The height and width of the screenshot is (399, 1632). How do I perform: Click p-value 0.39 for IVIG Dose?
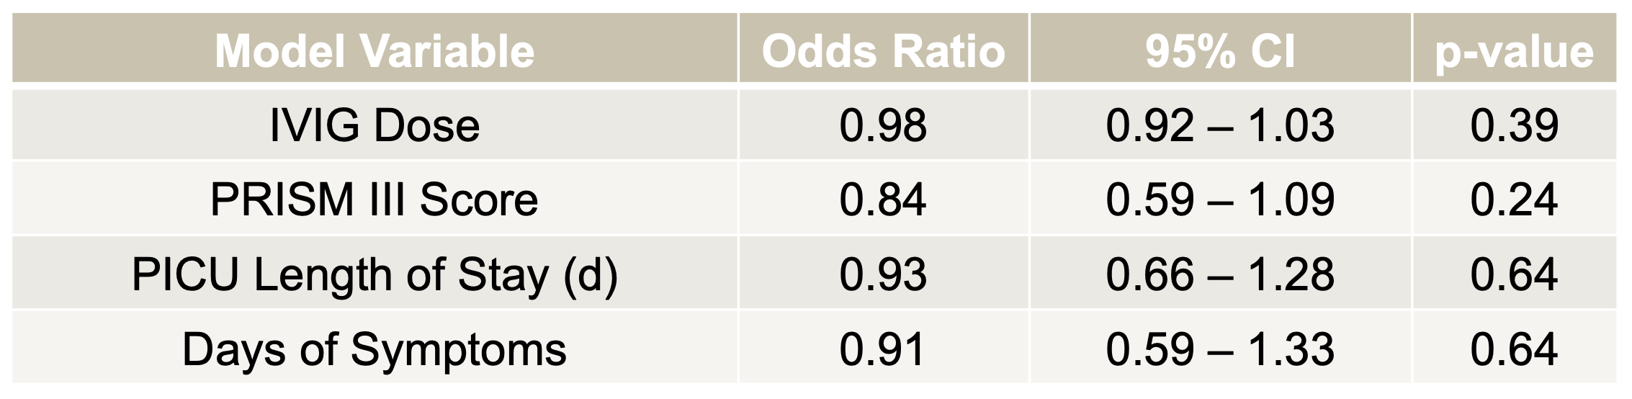(x=1515, y=125)
